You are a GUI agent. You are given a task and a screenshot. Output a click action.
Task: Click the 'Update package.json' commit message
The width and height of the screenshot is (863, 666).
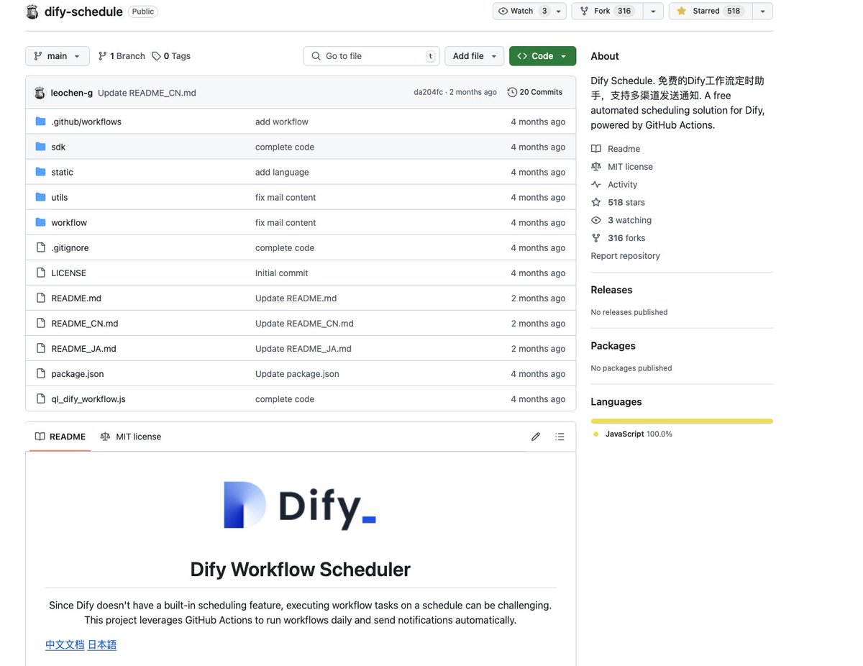coord(297,374)
